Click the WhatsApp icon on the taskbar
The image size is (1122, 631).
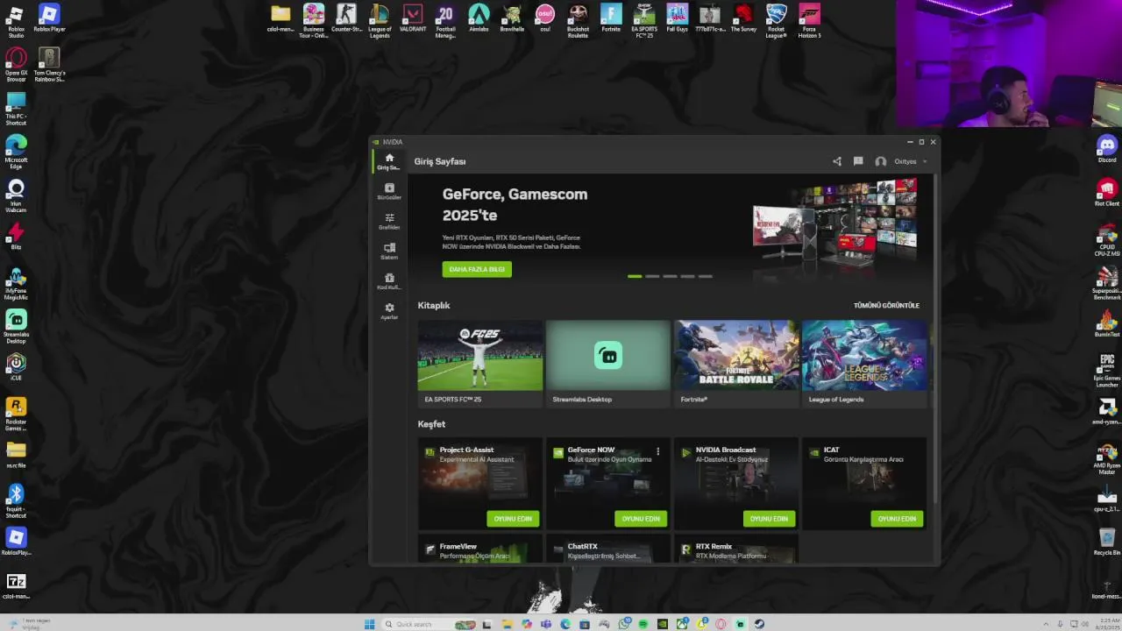(x=623, y=624)
